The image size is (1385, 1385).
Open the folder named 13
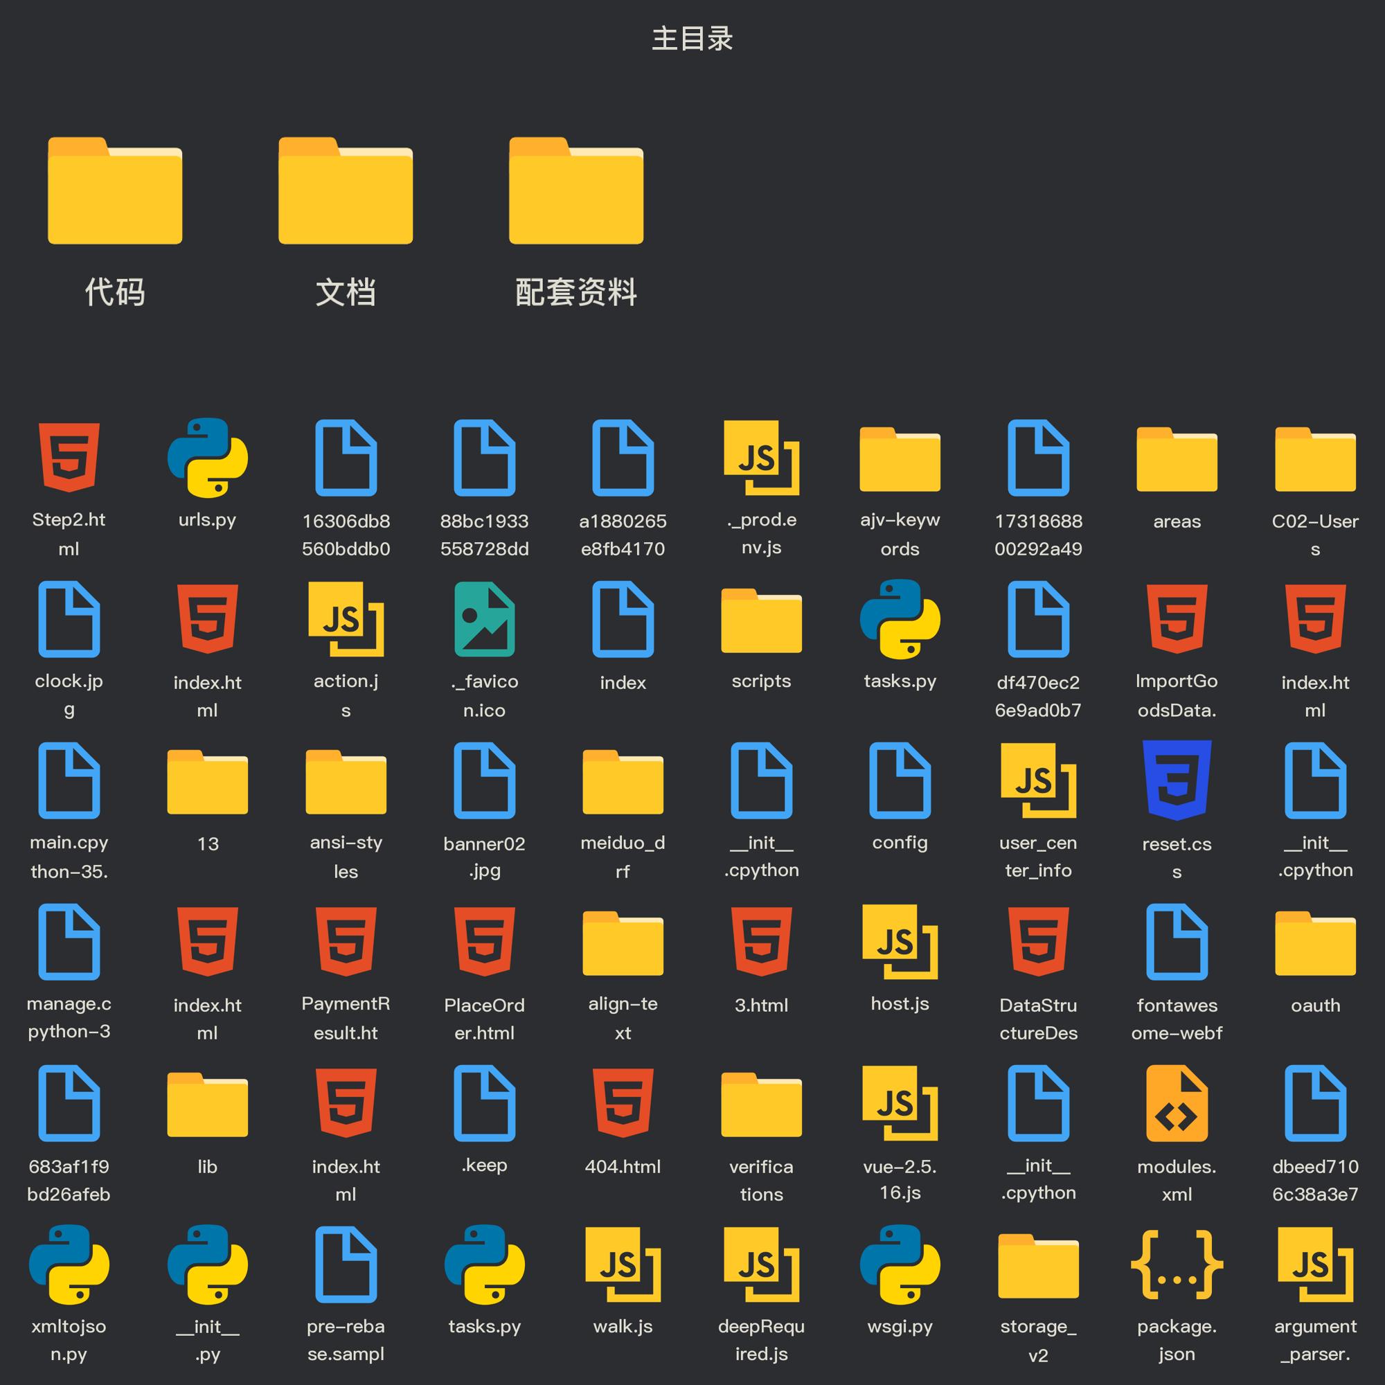point(208,781)
